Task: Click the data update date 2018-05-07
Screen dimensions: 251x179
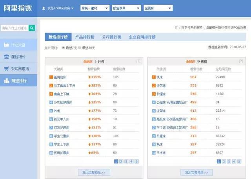Action: 238,47
